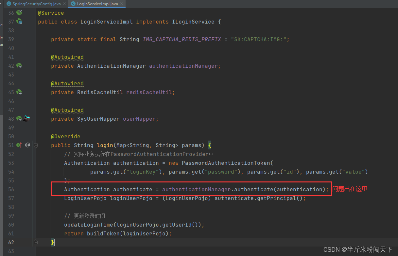Click the .authenticate method call on line 56
Image resolution: width=398 pixels, height=256 pixels.
pos(254,189)
